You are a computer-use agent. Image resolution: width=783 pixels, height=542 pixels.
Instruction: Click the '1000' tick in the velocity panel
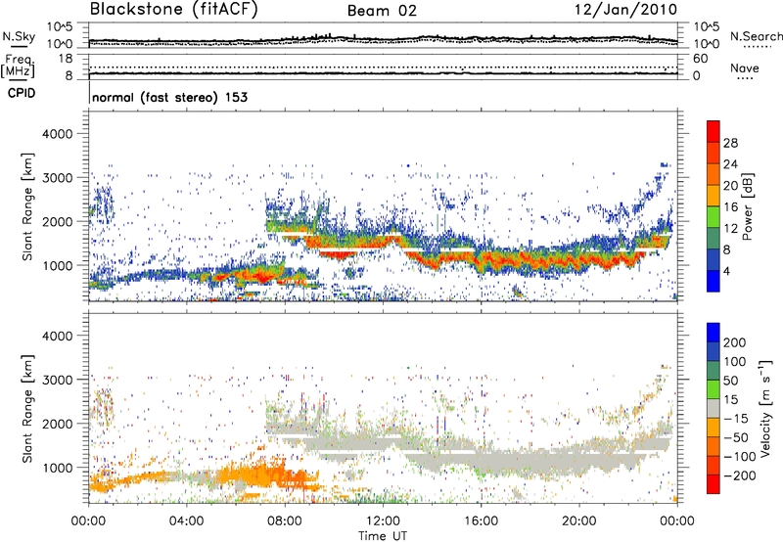tap(57, 468)
